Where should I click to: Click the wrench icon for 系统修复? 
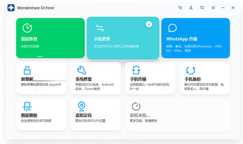click(x=81, y=70)
